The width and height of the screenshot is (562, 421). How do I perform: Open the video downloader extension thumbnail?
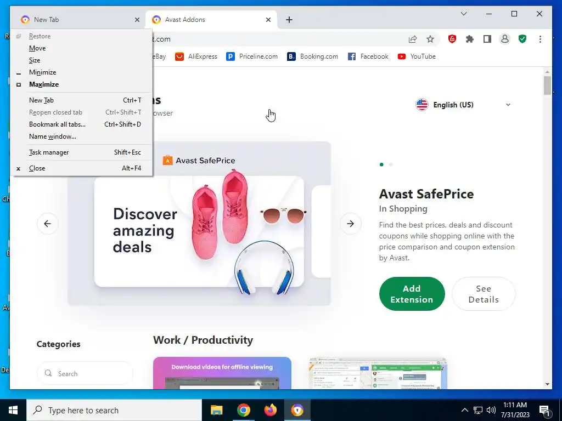tap(222, 373)
